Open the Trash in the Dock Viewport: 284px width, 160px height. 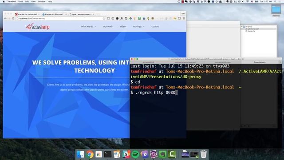[x=204, y=154]
